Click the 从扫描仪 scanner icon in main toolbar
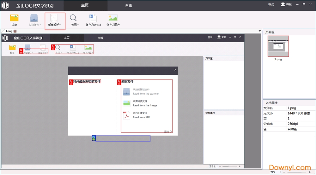The image size is (316, 175). pyautogui.click(x=34, y=18)
